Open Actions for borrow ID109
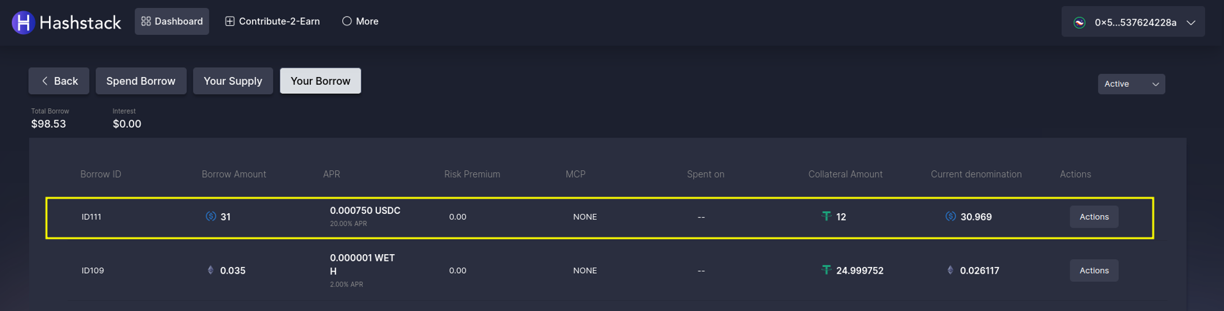1224x311 pixels. [1094, 271]
